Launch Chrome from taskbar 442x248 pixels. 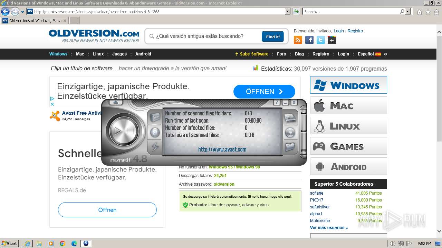(x=63, y=244)
